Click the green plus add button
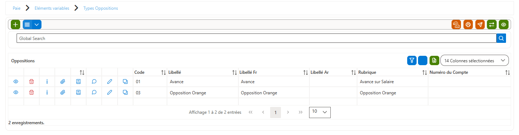This screenshot has height=135, width=519. point(16,24)
